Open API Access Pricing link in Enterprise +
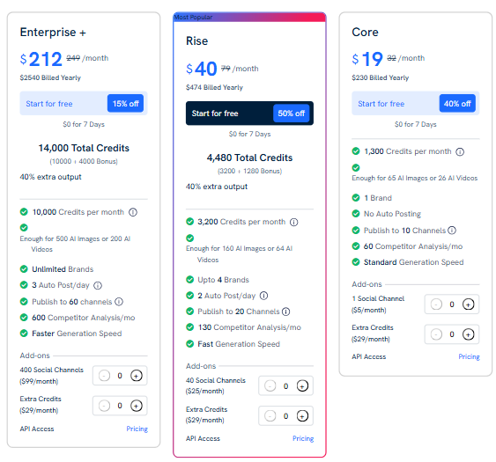 coord(137,429)
